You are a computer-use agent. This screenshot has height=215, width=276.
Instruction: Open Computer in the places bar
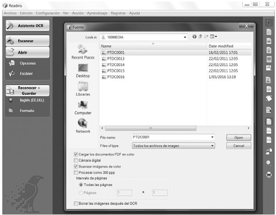(83, 108)
